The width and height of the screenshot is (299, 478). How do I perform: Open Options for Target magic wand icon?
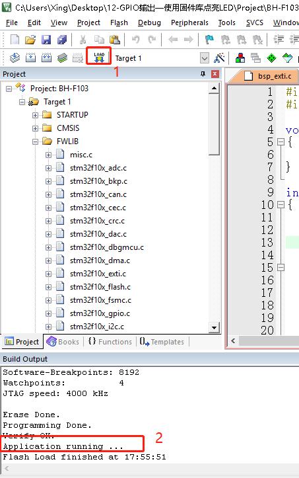(219, 58)
